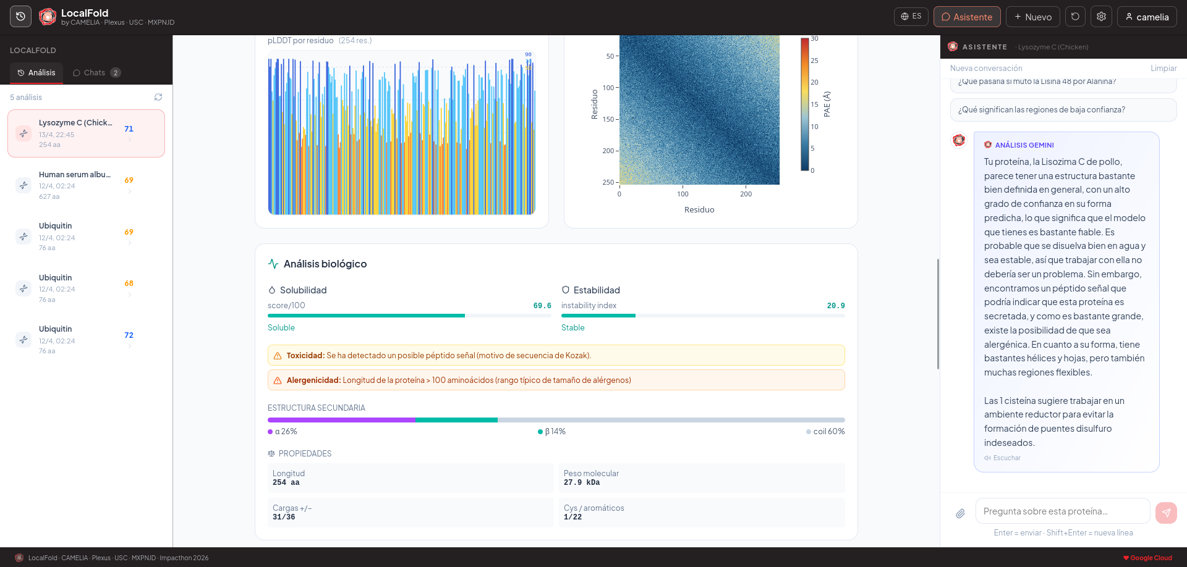The height and width of the screenshot is (567, 1187).
Task: Switch to the Chats tab
Action: pyautogui.click(x=96, y=73)
